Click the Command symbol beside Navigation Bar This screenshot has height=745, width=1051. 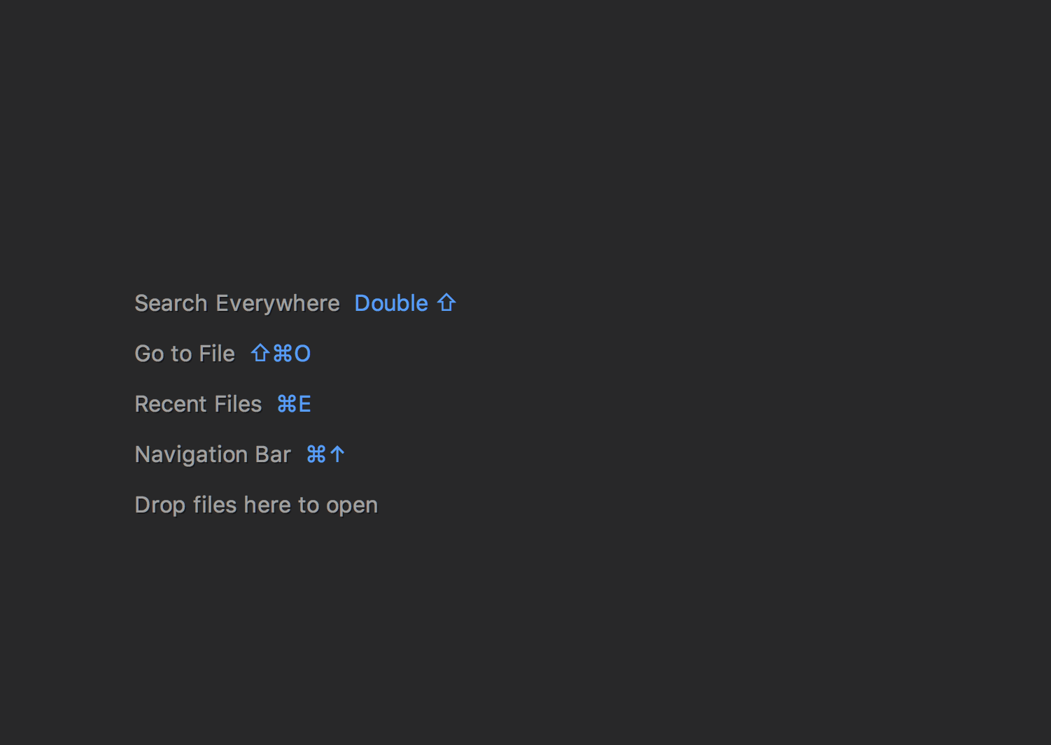click(x=316, y=454)
